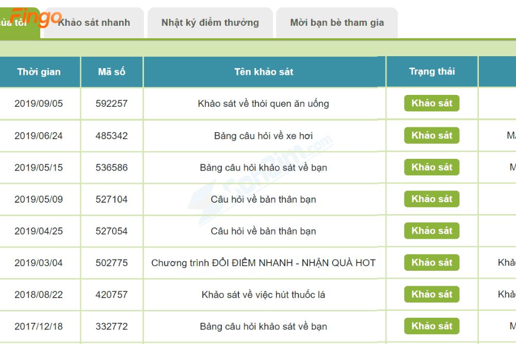The height and width of the screenshot is (344, 516).
Task: Click the Fingo logo
Action: tap(36, 17)
